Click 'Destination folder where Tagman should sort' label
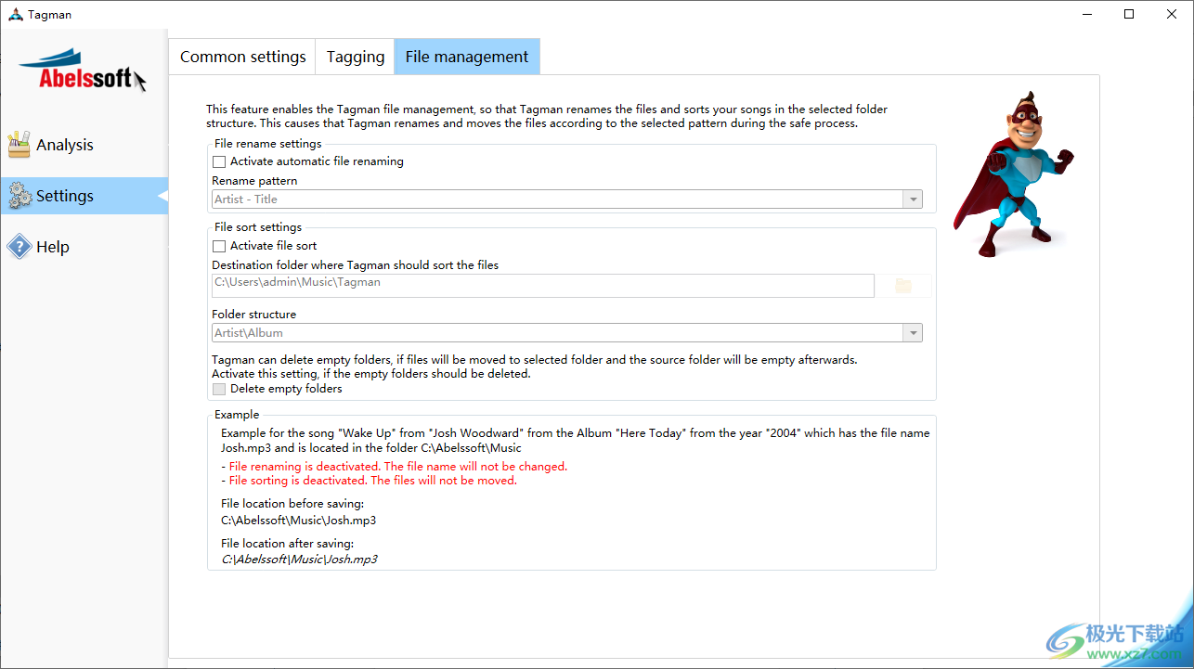This screenshot has width=1194, height=669. 356,265
